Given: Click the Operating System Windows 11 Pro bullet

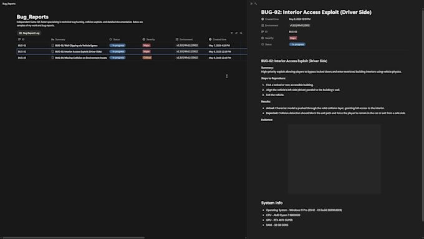Looking at the screenshot, I should coord(304,210).
